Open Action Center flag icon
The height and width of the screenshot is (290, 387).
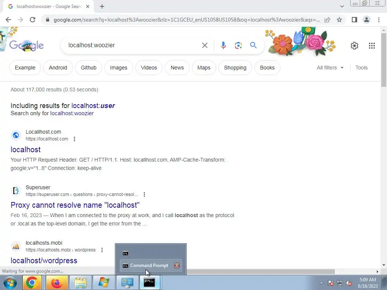click(330, 283)
